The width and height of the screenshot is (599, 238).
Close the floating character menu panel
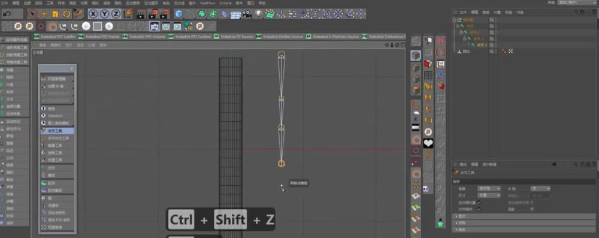click(71, 68)
